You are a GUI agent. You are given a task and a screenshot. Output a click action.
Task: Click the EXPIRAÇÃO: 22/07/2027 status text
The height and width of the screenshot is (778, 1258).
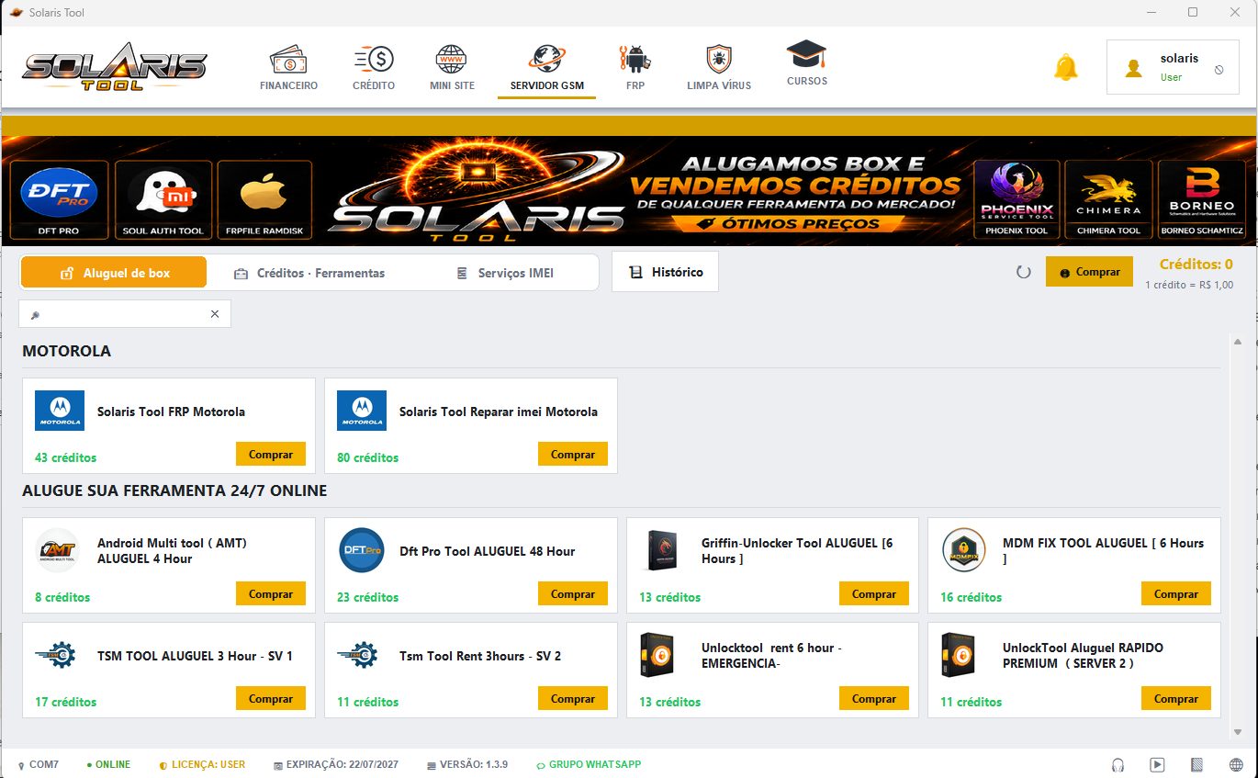(336, 764)
